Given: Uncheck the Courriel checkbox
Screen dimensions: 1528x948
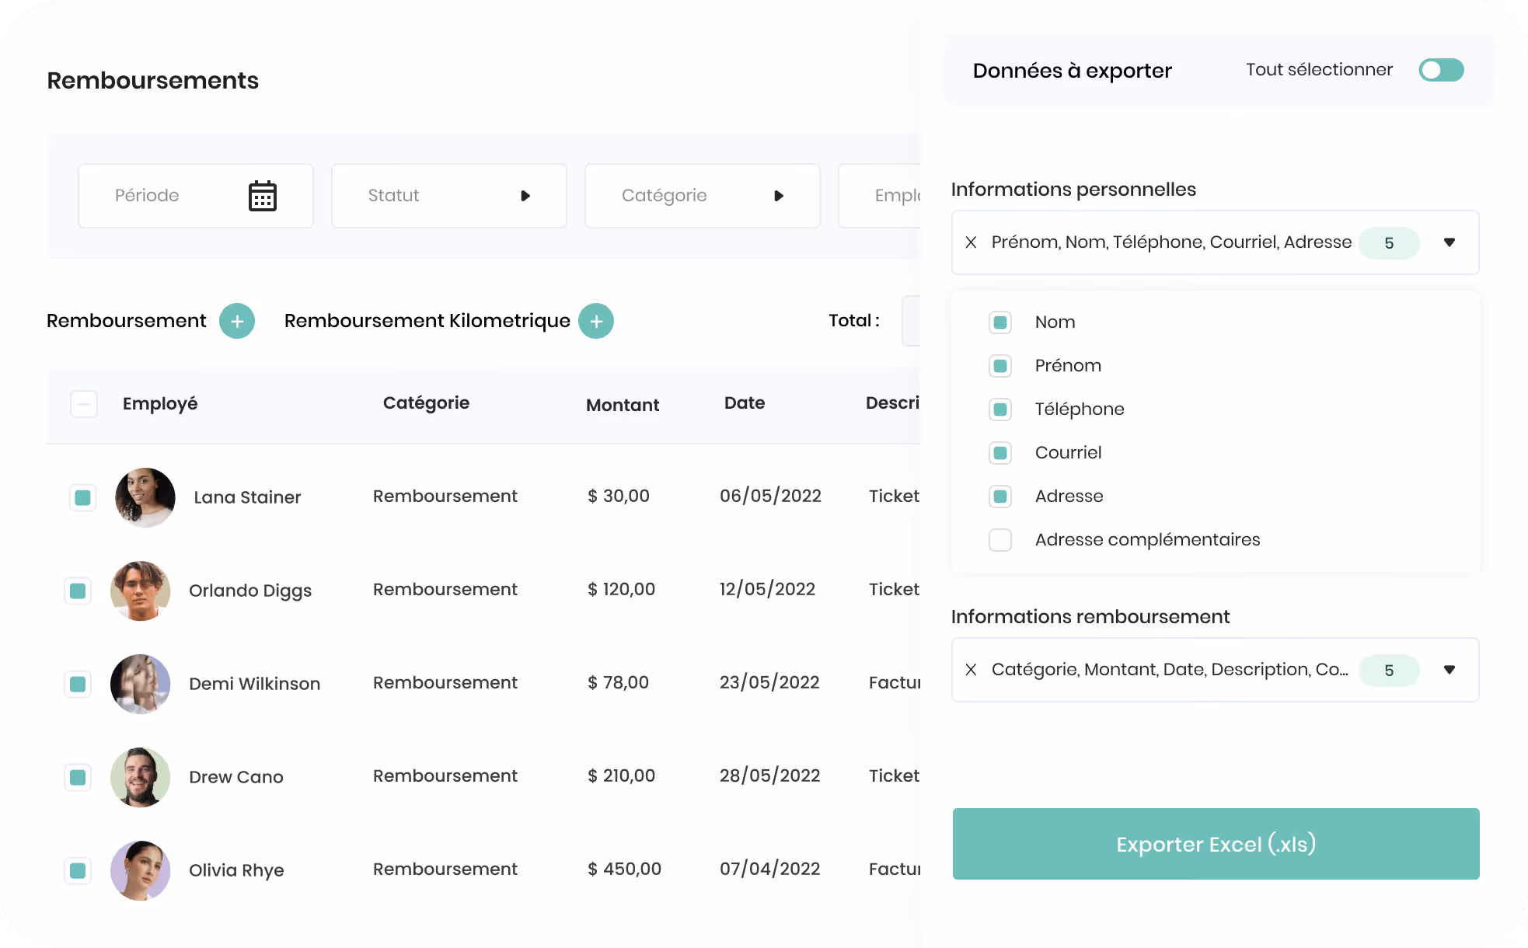Looking at the screenshot, I should tap(1000, 453).
